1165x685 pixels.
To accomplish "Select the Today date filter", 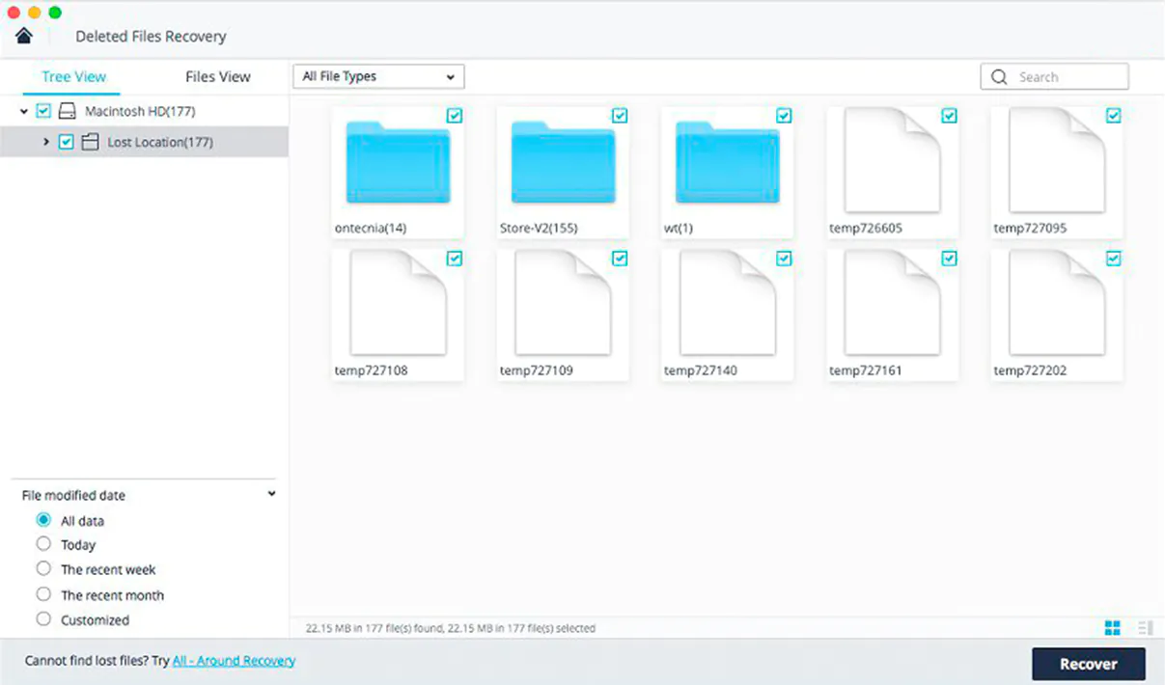I will click(x=43, y=544).
